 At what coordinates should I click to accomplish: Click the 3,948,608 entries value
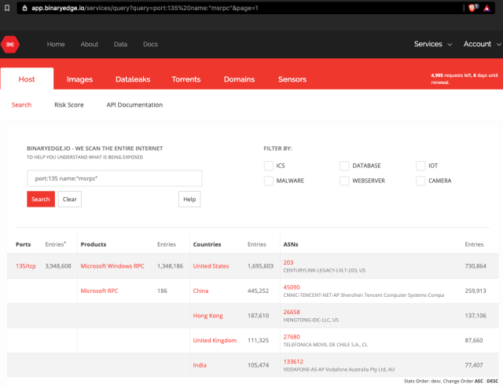click(x=58, y=266)
